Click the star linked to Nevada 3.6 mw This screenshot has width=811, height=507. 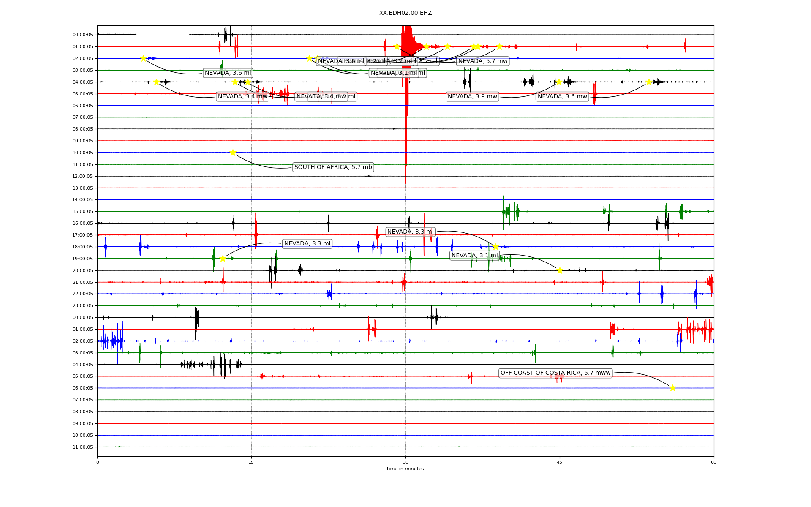click(649, 82)
